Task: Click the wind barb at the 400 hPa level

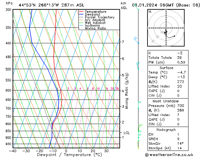Action: 136,40
